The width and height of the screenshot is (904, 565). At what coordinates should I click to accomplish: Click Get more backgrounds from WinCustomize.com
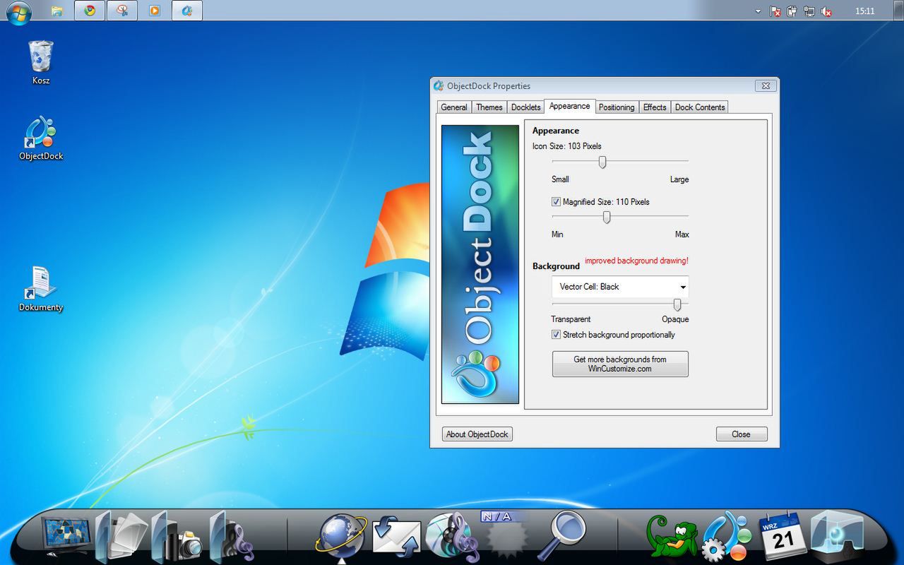pos(620,364)
